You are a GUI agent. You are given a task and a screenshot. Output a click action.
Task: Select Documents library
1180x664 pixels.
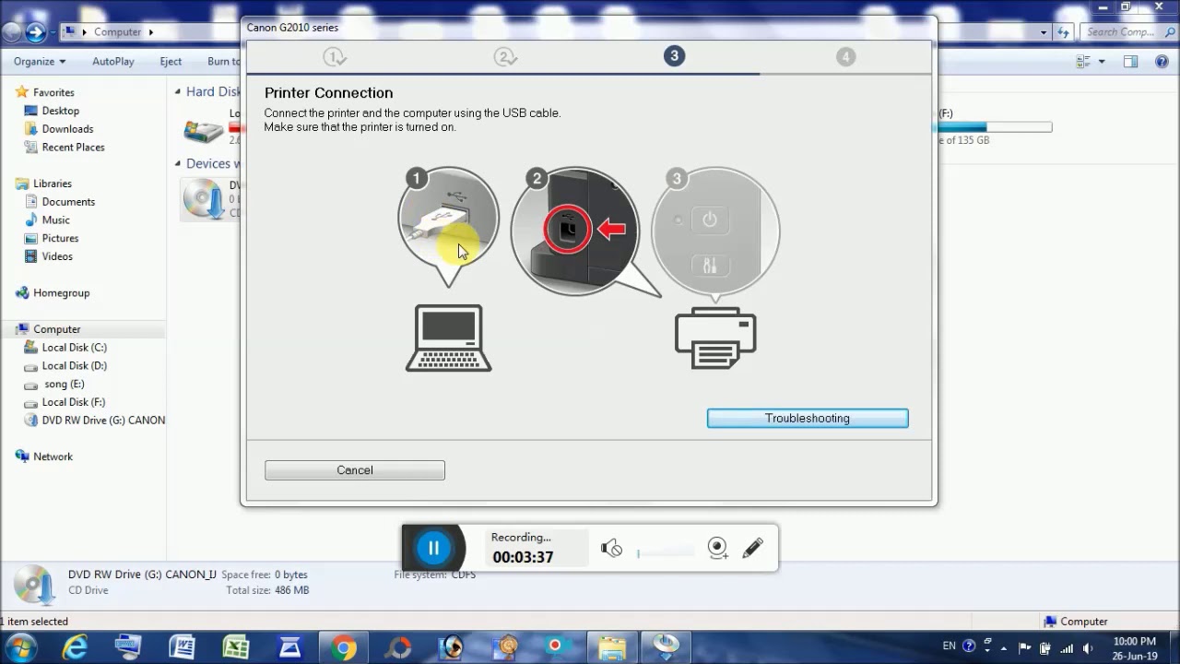tap(68, 202)
